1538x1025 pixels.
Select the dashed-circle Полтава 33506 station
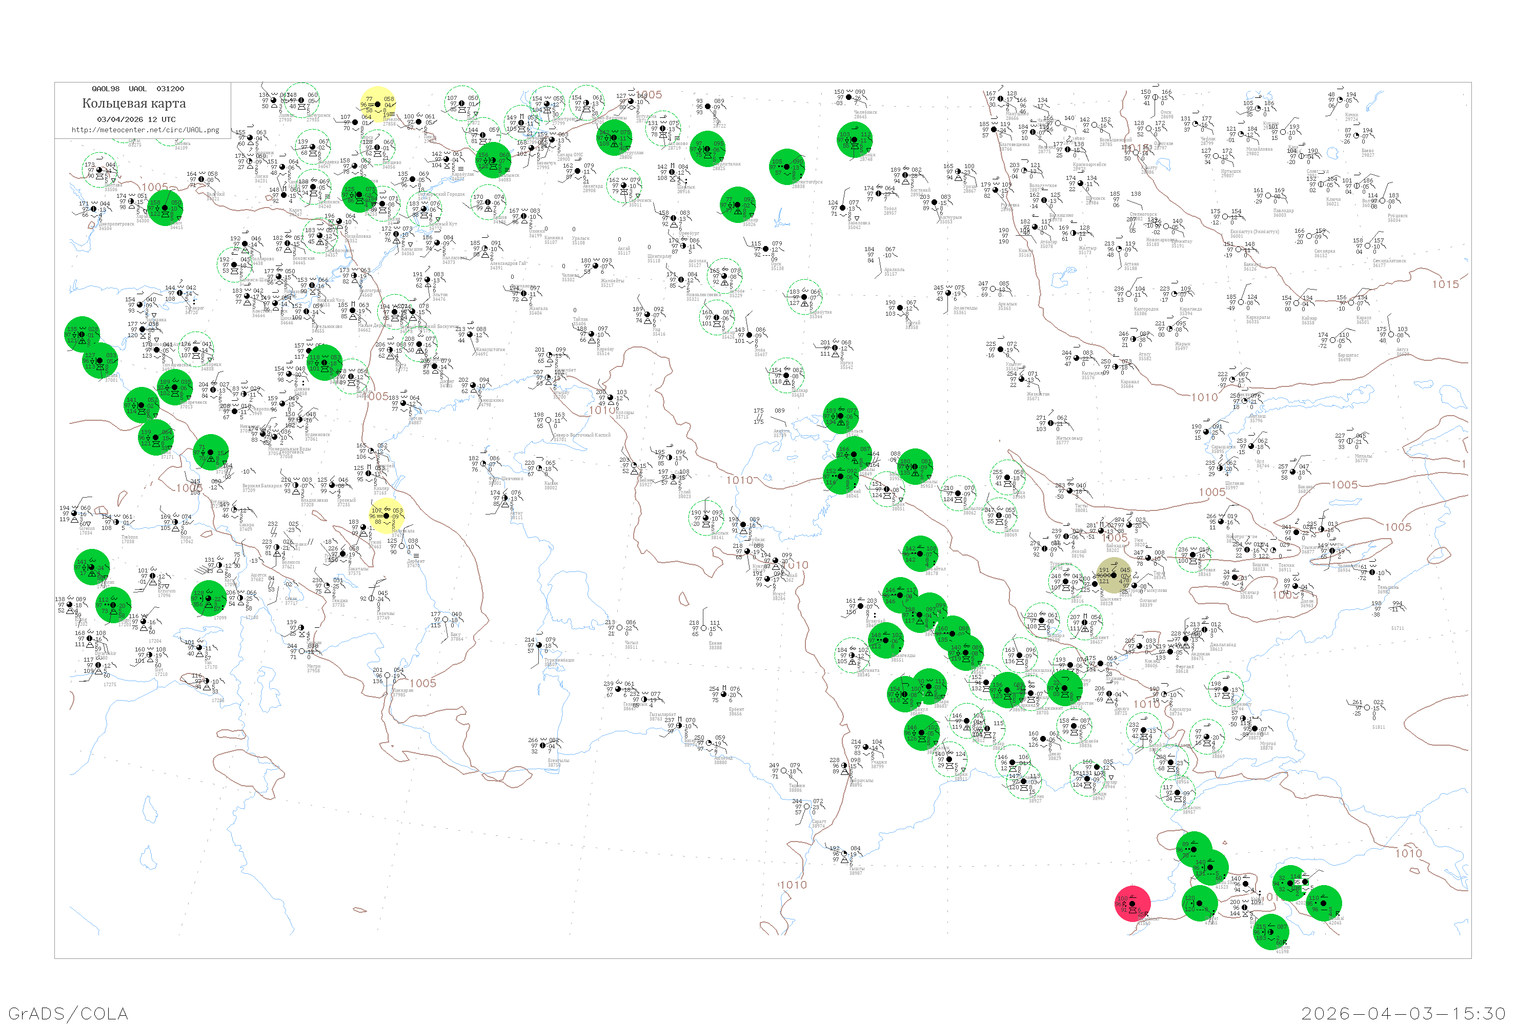pyautogui.click(x=99, y=170)
